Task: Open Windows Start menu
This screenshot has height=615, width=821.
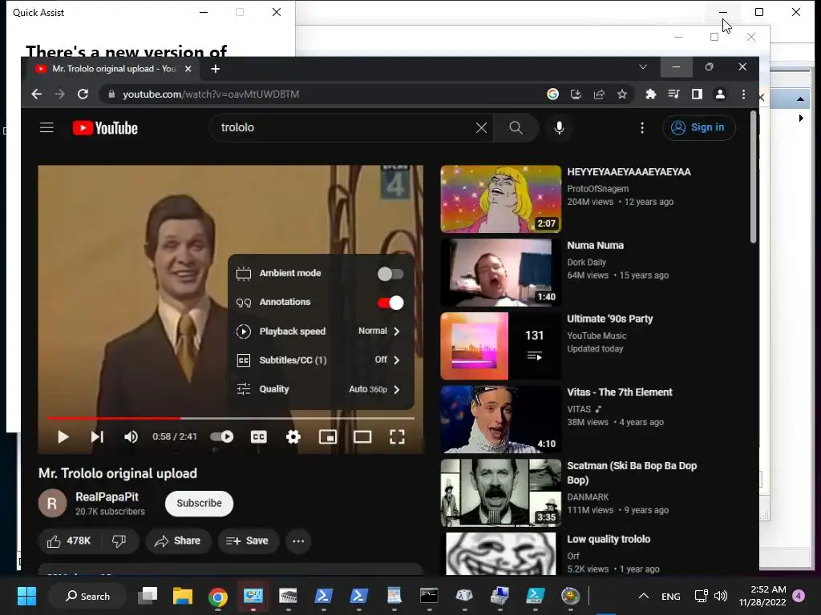Action: pos(26,596)
